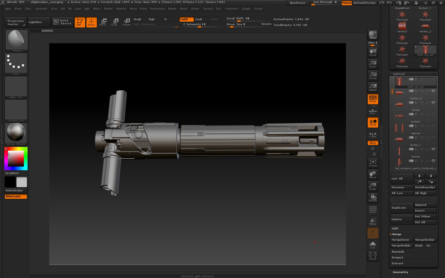Select the tabsref subtool row
Image resolution: width=445 pixels, height=278 pixels.
[x=416, y=129]
